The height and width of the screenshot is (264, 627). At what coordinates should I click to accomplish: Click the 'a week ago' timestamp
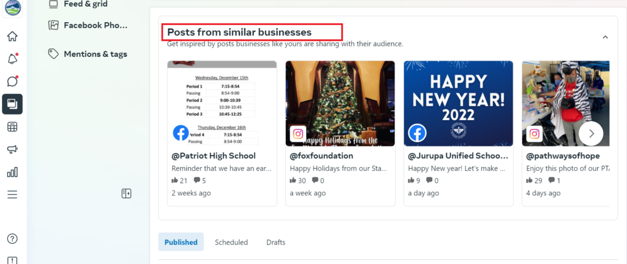[x=308, y=193]
